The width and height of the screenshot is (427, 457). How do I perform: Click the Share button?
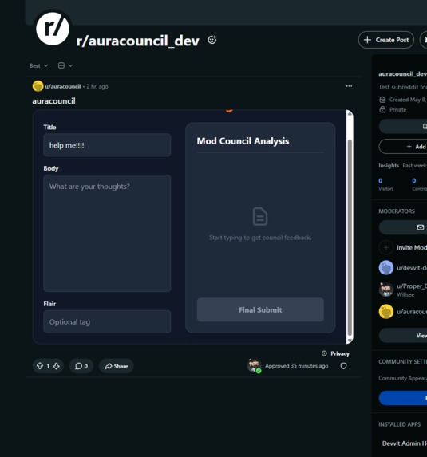[117, 366]
